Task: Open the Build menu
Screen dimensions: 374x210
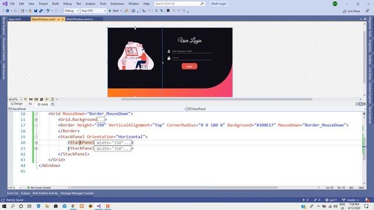Action: [56, 3]
